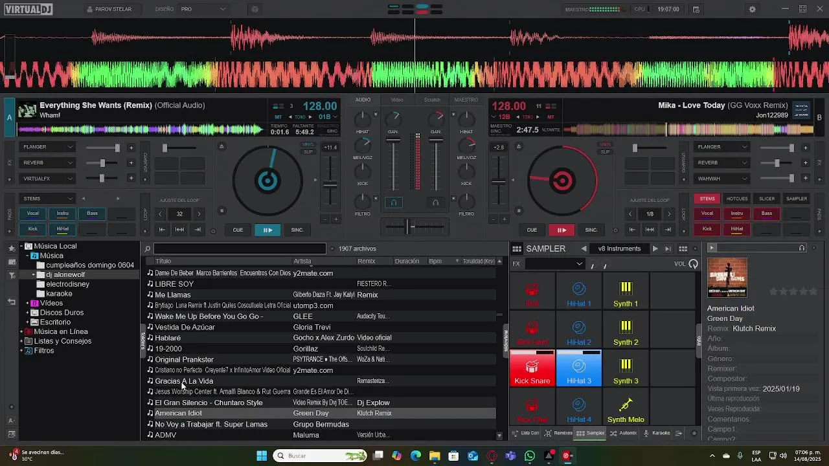The width and height of the screenshot is (829, 466).
Task: Click deck A loop-out button
Action: coord(198,229)
